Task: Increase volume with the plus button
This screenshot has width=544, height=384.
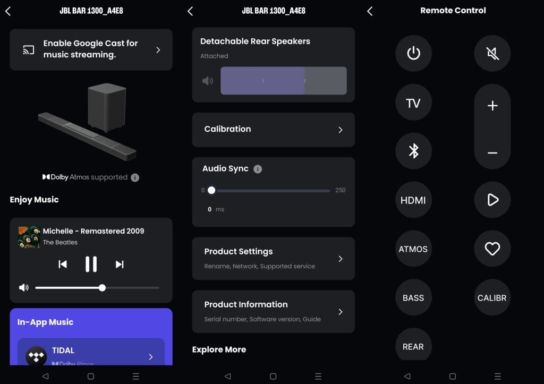Action: tap(492, 106)
